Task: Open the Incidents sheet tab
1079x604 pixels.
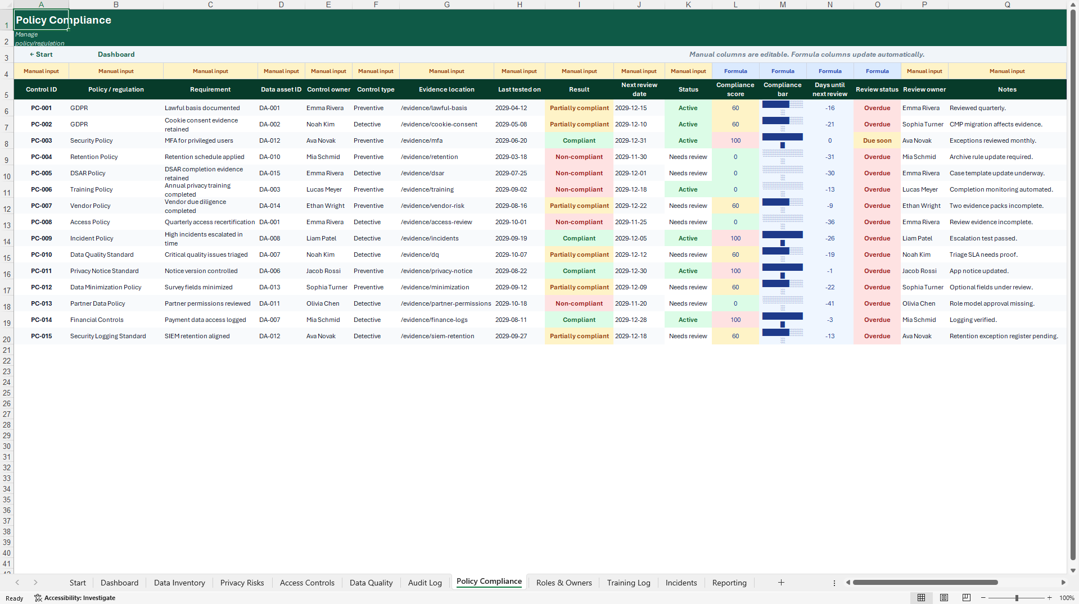Action: click(x=681, y=583)
